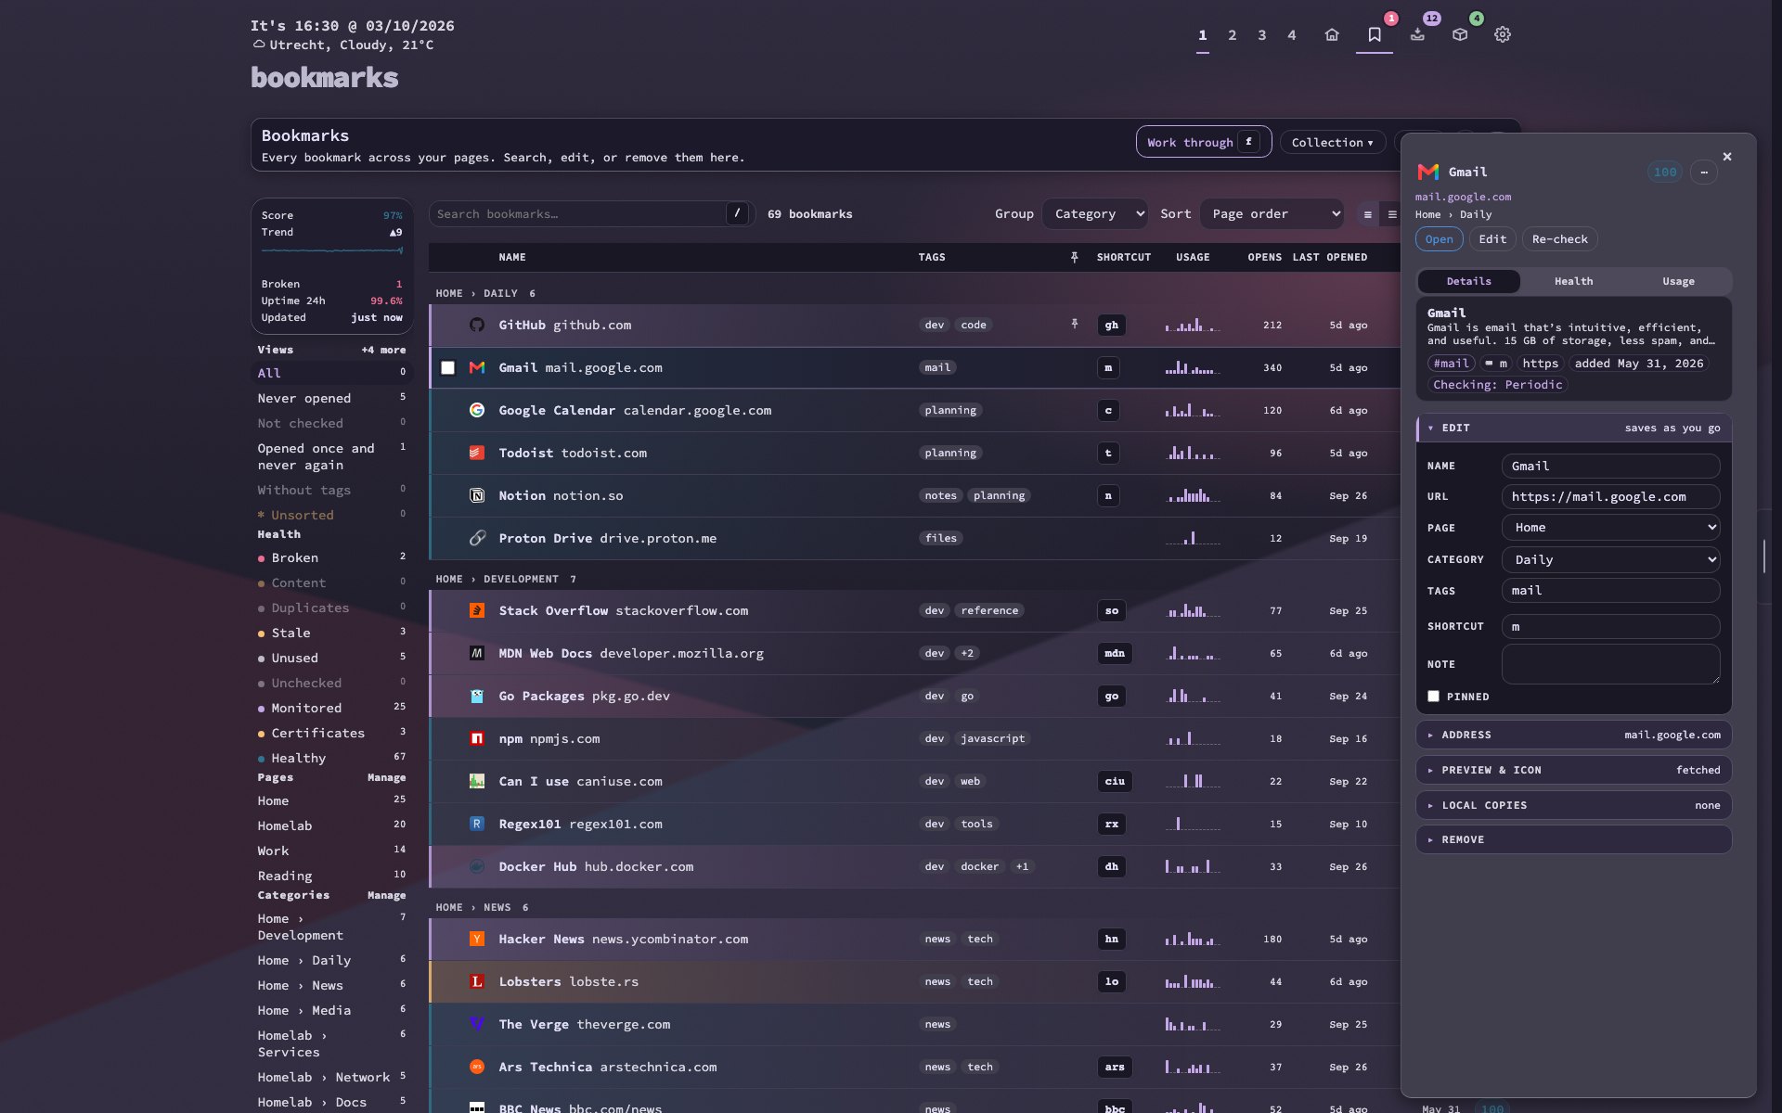Click the GitHub favicon in the bookmarks list
The height and width of the screenshot is (1113, 1782).
pyautogui.click(x=477, y=325)
